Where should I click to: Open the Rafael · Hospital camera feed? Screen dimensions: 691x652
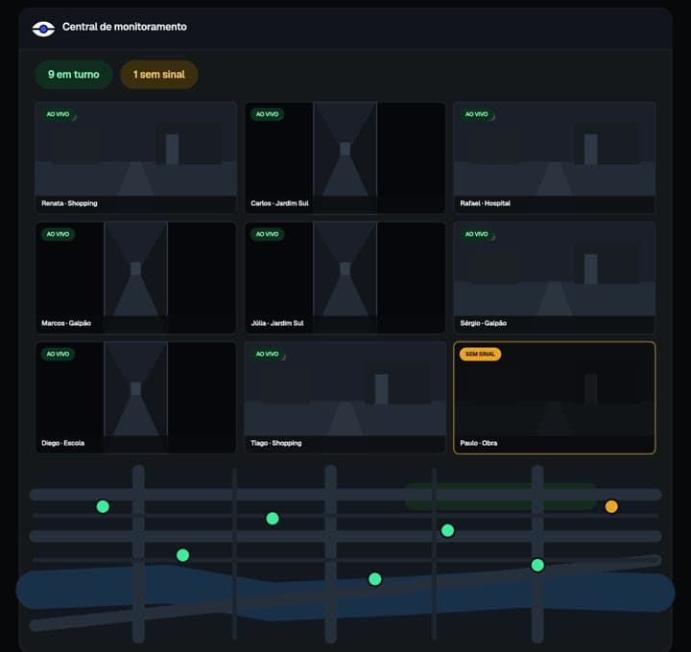tap(555, 157)
